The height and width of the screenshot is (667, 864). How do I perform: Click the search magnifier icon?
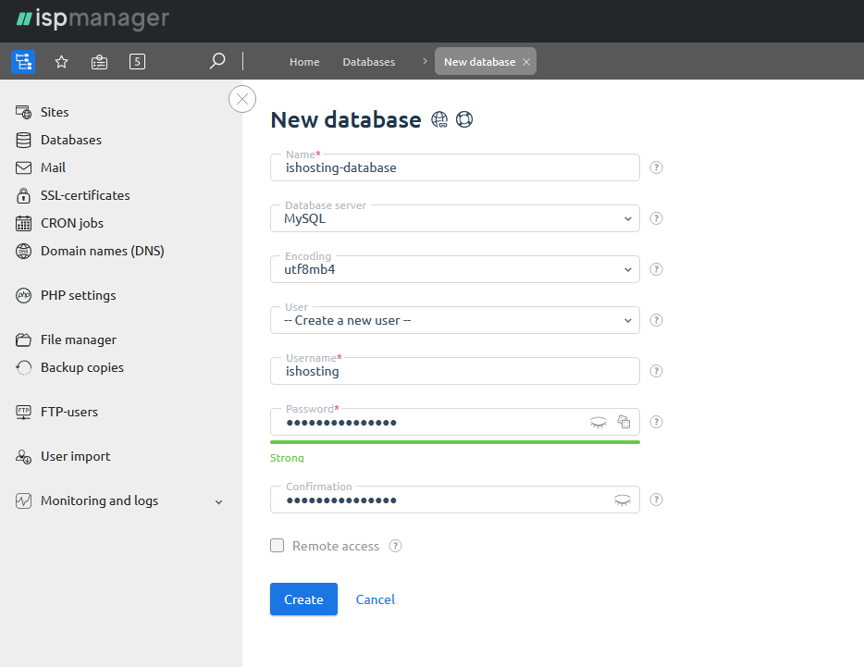click(216, 60)
